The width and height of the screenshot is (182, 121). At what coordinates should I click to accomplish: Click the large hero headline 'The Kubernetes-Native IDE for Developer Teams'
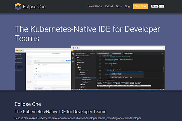pos(87,34)
